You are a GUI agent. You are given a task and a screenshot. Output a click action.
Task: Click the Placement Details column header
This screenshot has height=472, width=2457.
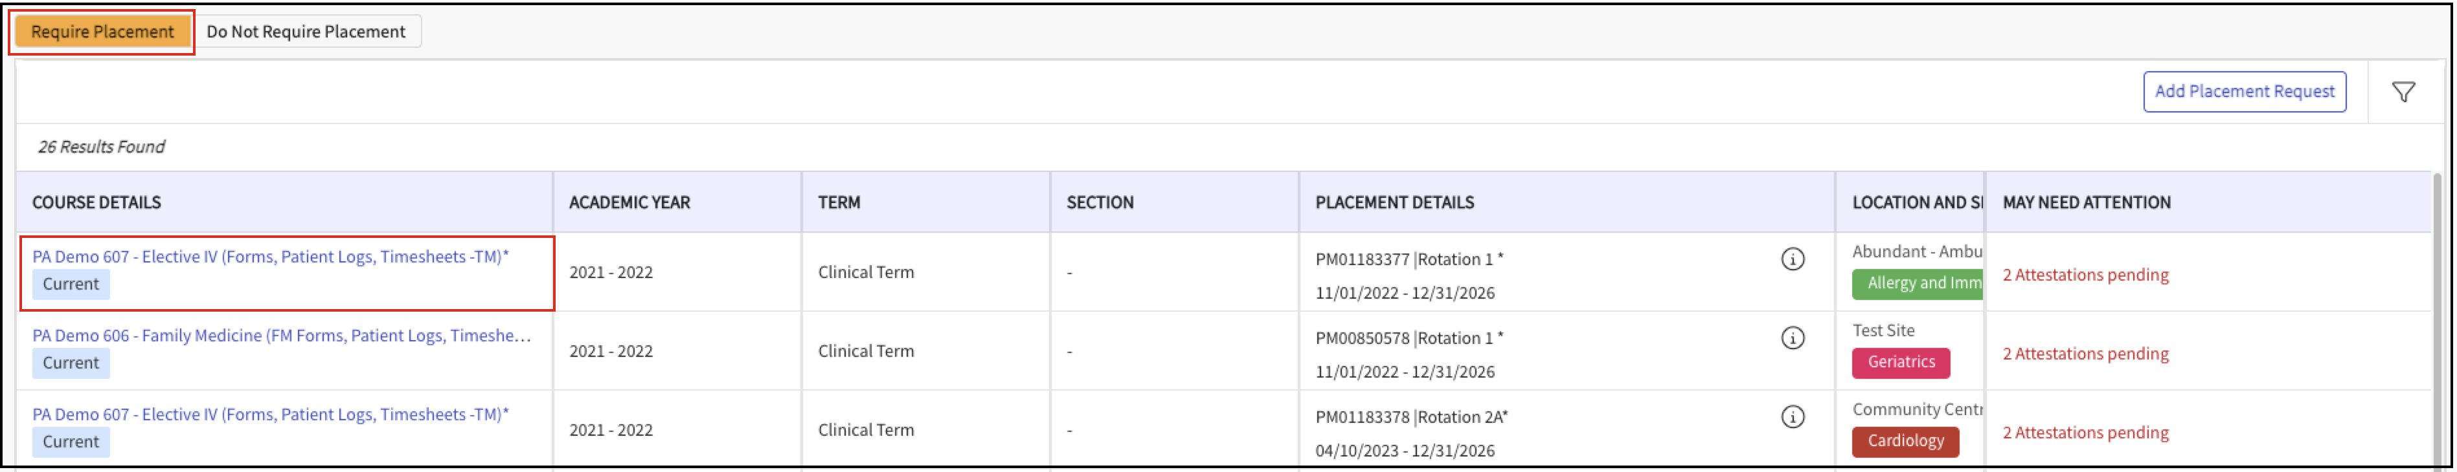(x=1394, y=202)
